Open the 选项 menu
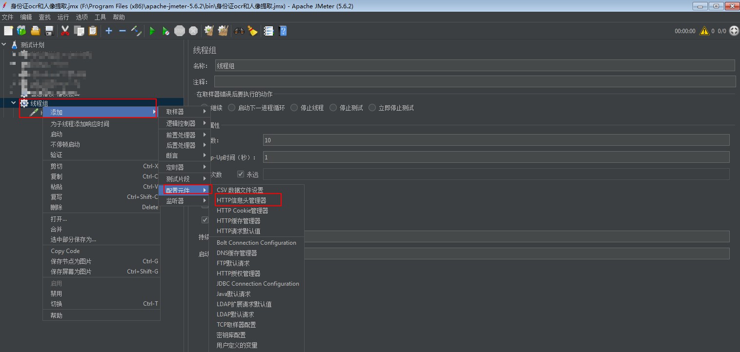This screenshot has height=352, width=740. 82,17
